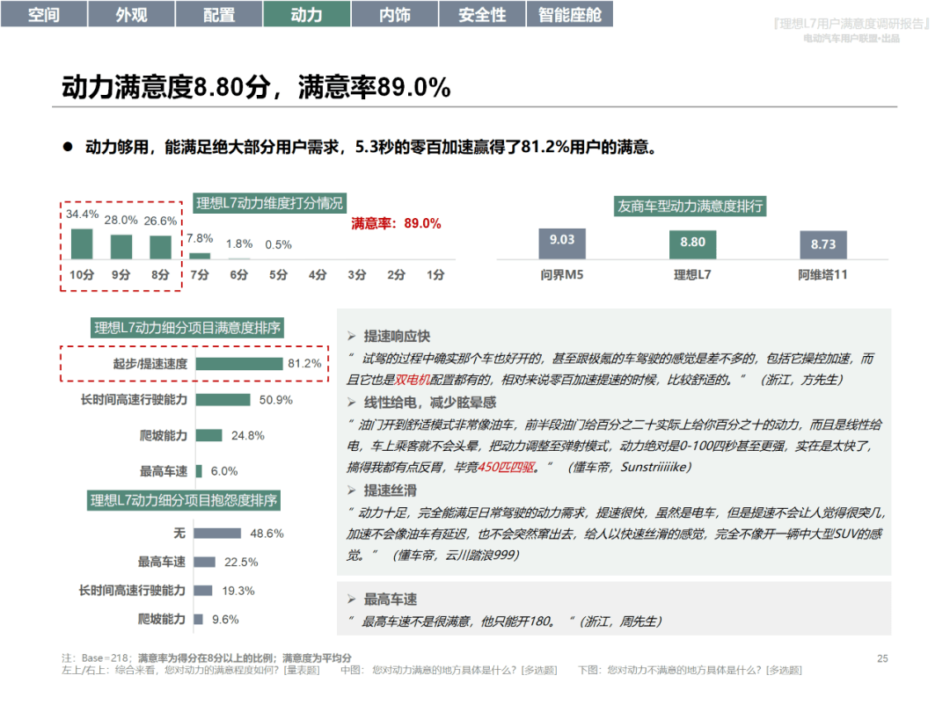Click the page number 25
This screenshot has height=712, width=950.
pyautogui.click(x=883, y=658)
